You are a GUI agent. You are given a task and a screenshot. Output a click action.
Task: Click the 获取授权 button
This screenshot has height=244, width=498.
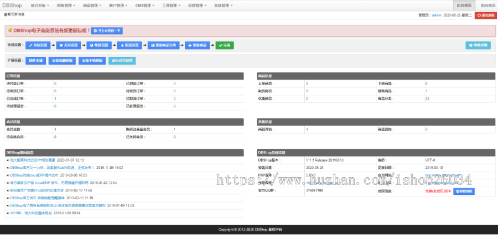coord(464,192)
